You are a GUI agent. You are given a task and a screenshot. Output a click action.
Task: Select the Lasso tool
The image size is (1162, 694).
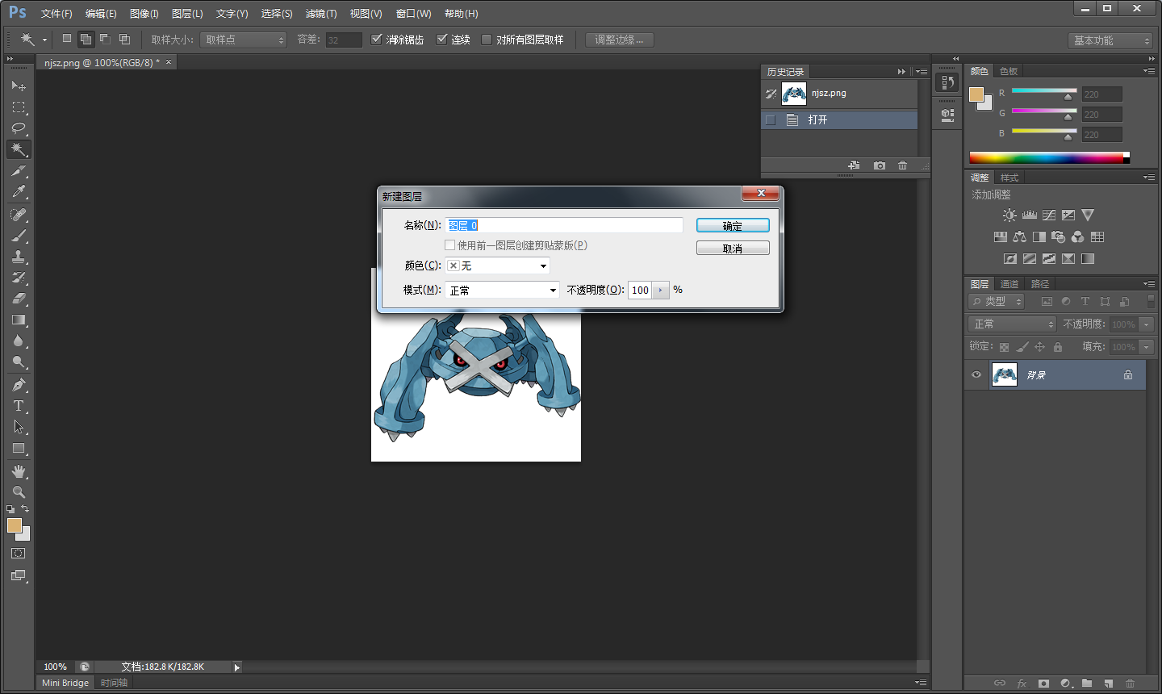coord(19,128)
